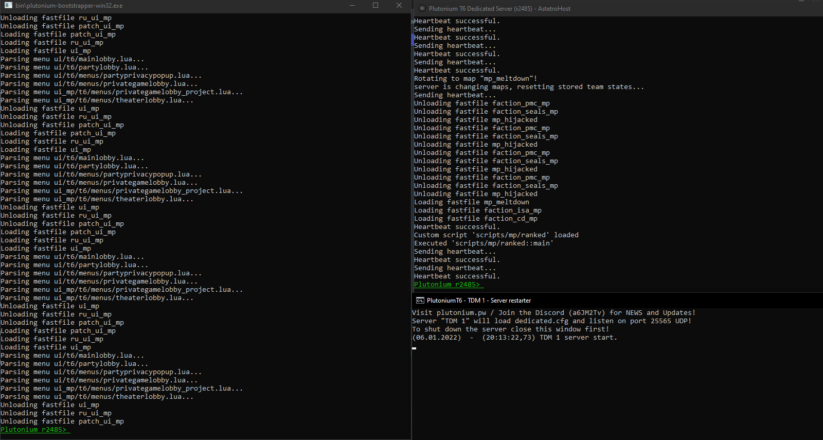The width and height of the screenshot is (823, 440).
Task: Click the 'Executed scripts/mp/ranked::main' line
Action: coord(484,243)
